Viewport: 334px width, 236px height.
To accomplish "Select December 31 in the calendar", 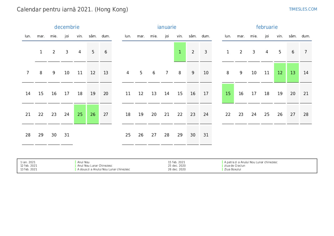I will [67, 135].
